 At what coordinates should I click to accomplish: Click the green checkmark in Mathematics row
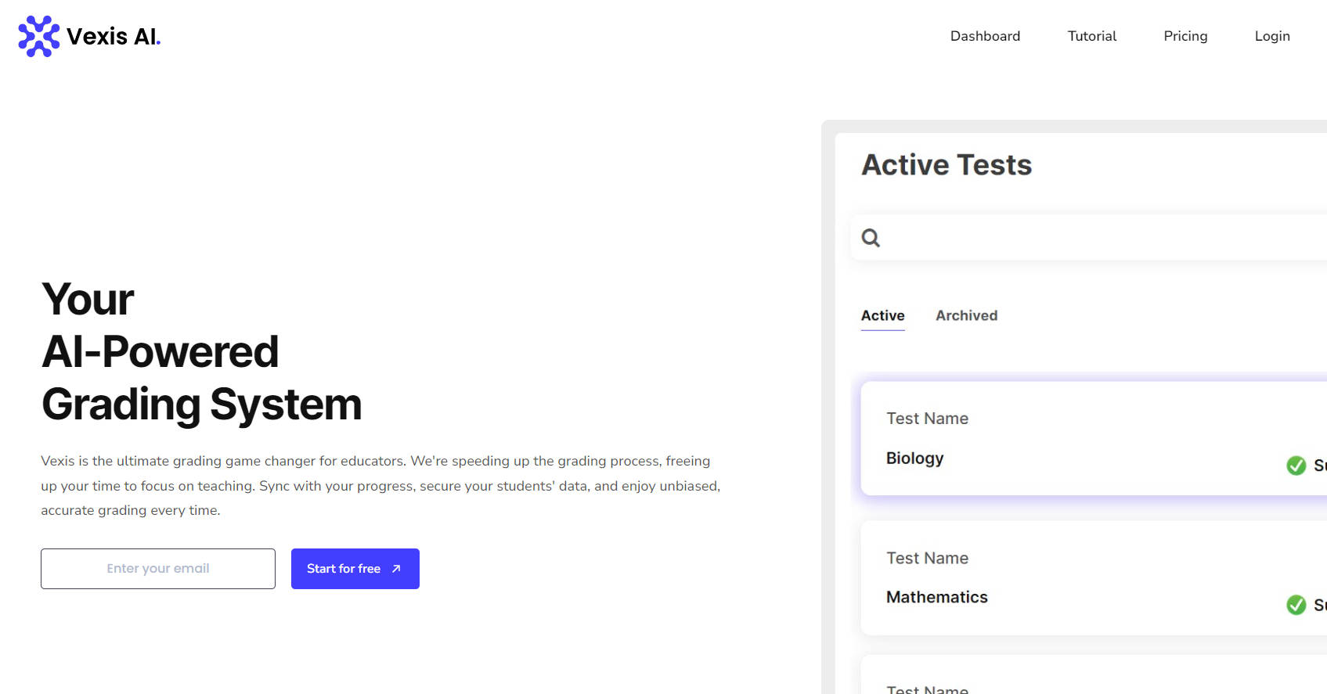tap(1296, 605)
